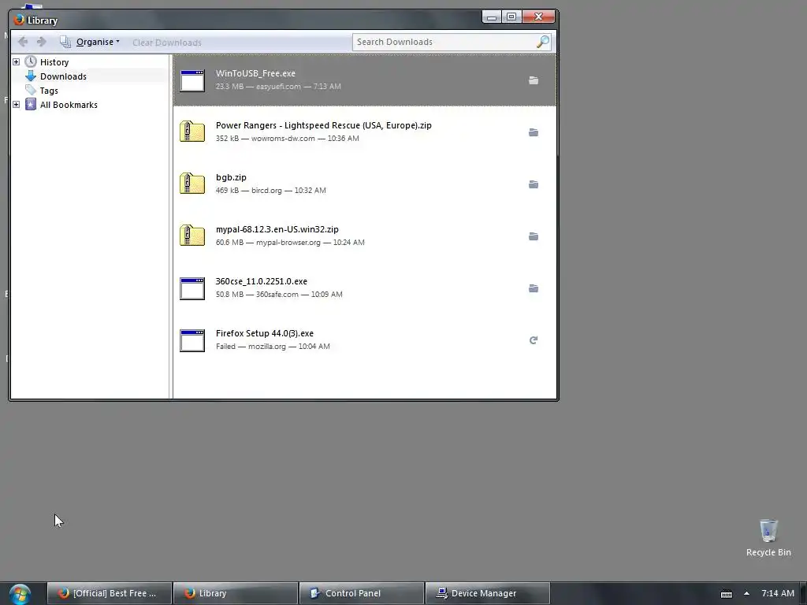Screen dimensions: 807x605
Task: Switch to '[Official] Best Free' taskbar button
Action: (x=109, y=593)
